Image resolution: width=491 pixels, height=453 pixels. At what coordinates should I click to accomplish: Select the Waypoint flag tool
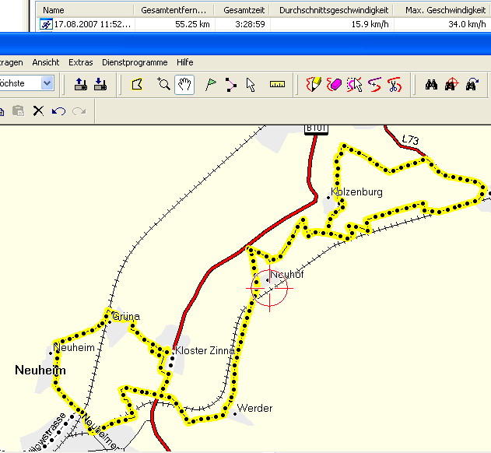pyautogui.click(x=210, y=84)
